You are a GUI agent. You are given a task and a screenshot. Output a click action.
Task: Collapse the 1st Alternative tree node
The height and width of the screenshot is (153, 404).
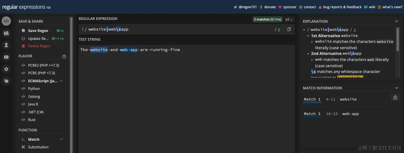coord(308,36)
